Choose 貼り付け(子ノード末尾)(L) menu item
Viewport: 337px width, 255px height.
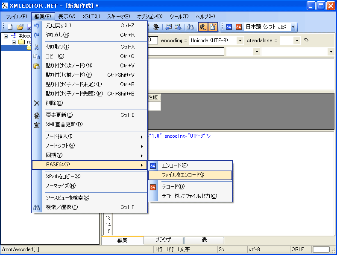coord(89,84)
